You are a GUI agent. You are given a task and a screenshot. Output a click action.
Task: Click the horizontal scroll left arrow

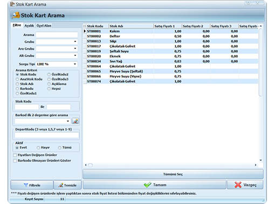coord(86,165)
